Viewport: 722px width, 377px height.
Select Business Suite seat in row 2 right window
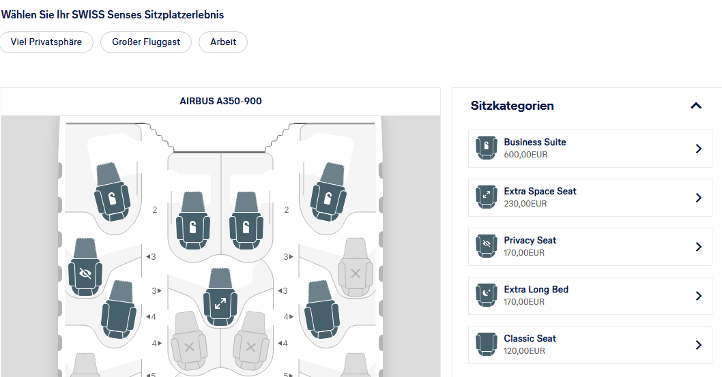point(328,193)
